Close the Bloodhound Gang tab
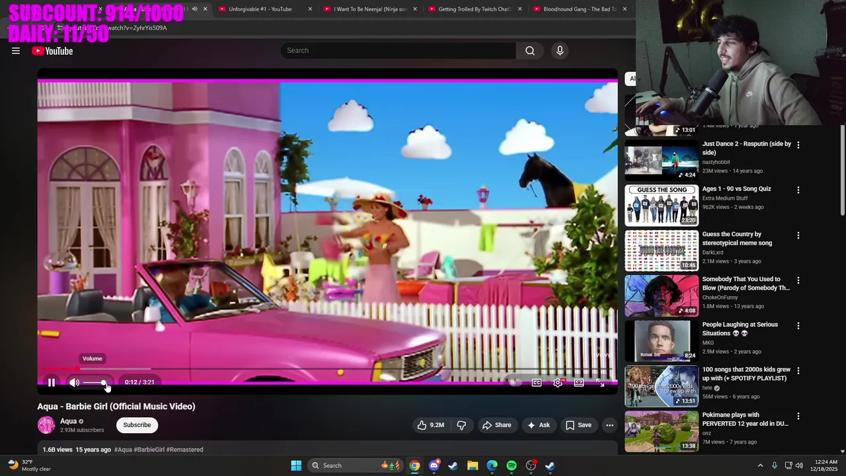The height and width of the screenshot is (476, 846). (x=625, y=9)
